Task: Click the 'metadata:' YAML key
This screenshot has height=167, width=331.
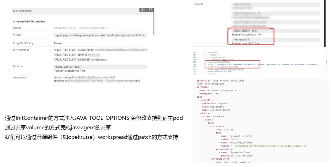Action: [x=203, y=87]
